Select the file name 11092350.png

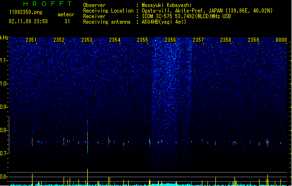pyautogui.click(x=26, y=12)
